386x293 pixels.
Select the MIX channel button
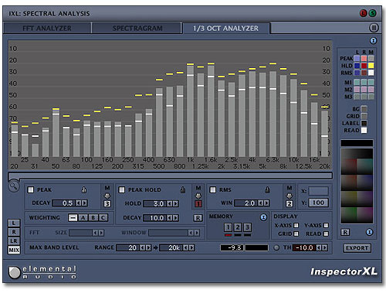pos(14,250)
